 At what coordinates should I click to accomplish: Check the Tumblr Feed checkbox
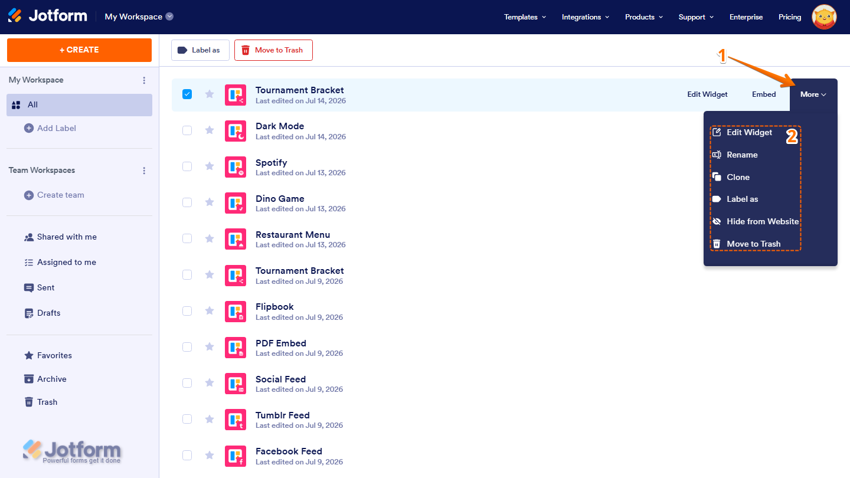pos(187,419)
